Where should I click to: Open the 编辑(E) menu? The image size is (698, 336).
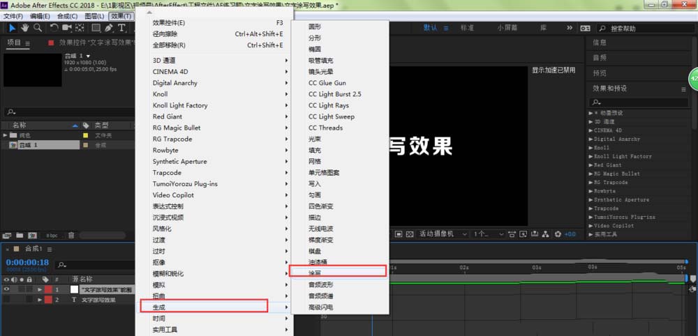[40, 16]
